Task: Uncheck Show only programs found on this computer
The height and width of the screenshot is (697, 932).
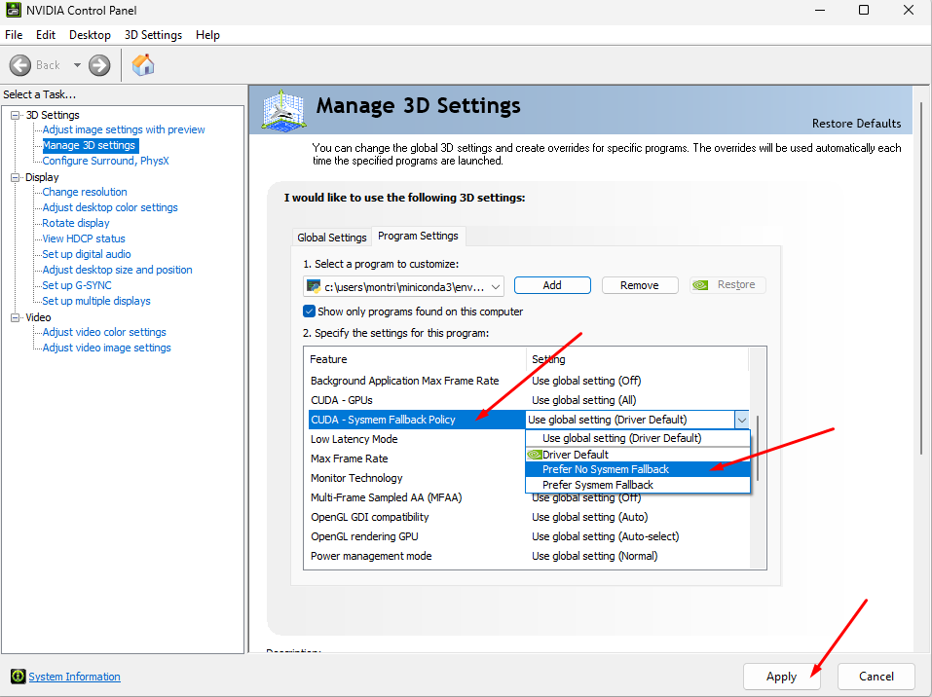Action: click(310, 312)
